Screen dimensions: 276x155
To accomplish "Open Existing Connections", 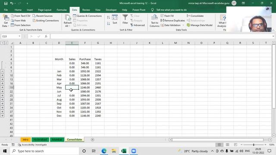I will [x=46, y=21].
